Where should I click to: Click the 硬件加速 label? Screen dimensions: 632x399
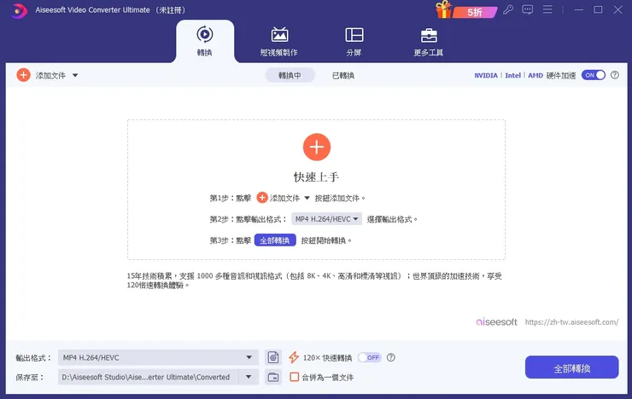[x=560, y=75]
